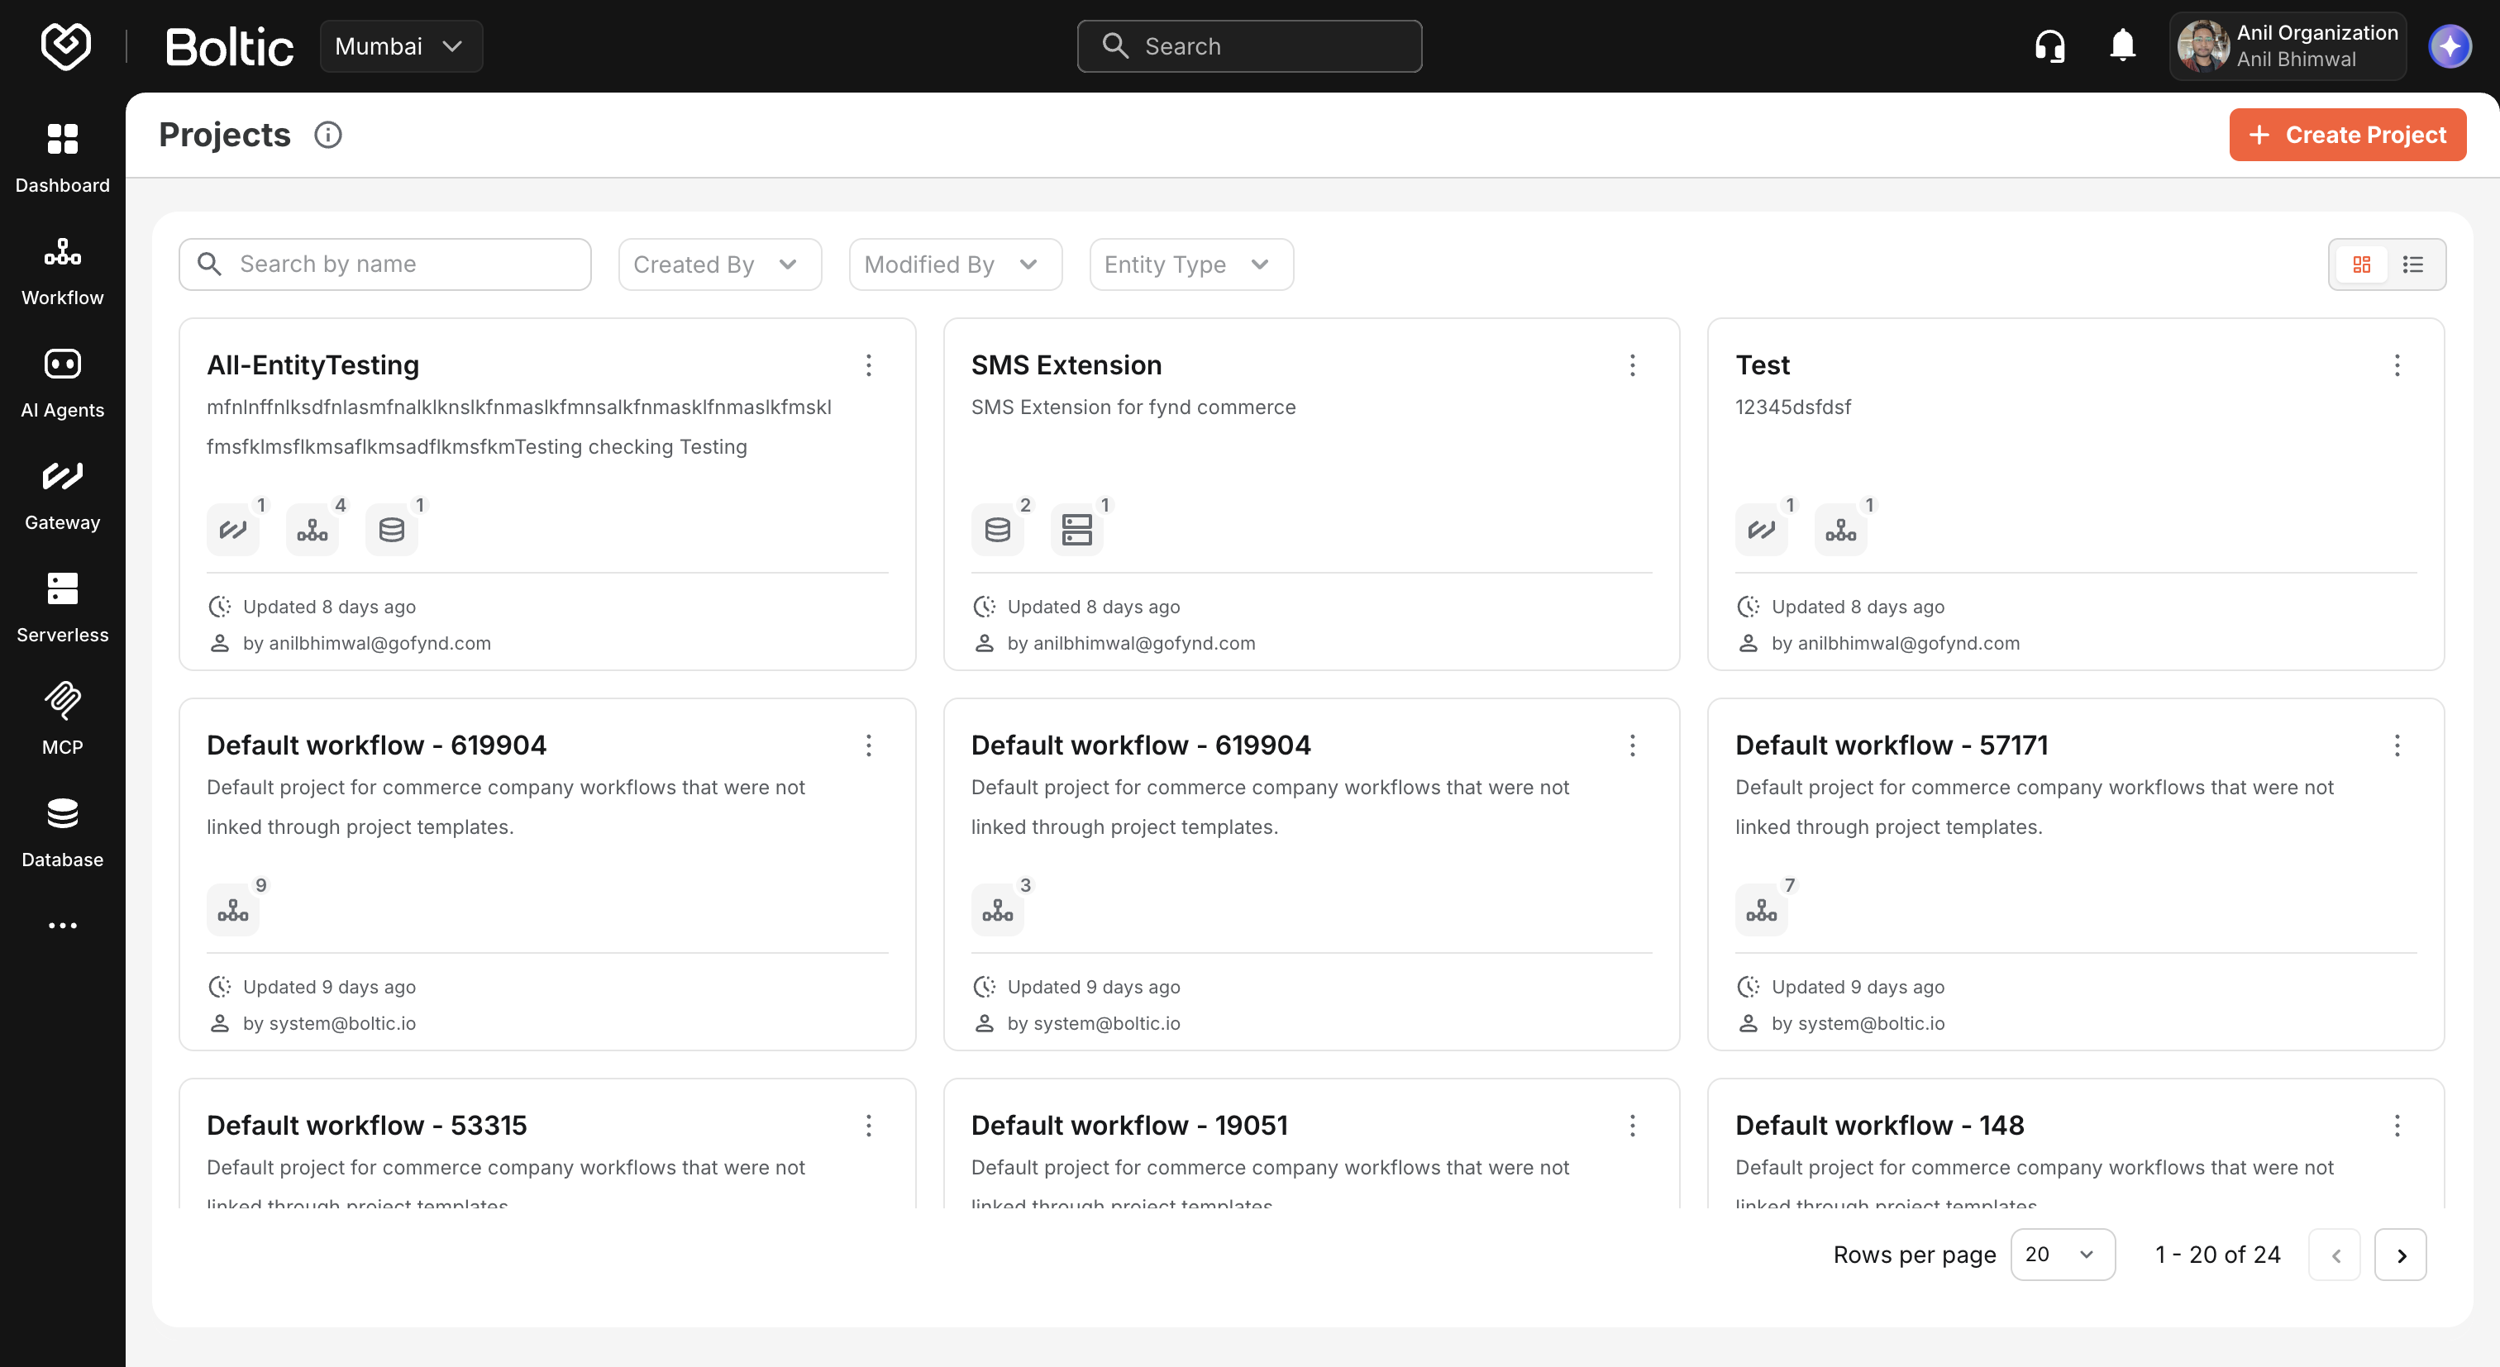The height and width of the screenshot is (1367, 2500).
Task: Switch to list view
Action: (2414, 264)
